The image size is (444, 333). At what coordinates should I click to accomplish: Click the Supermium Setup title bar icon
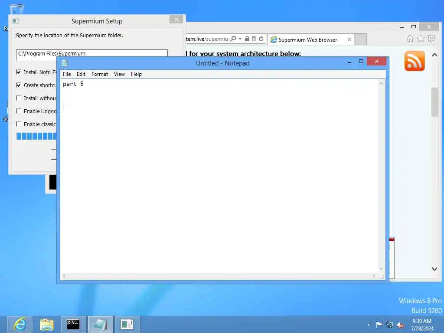(16, 21)
